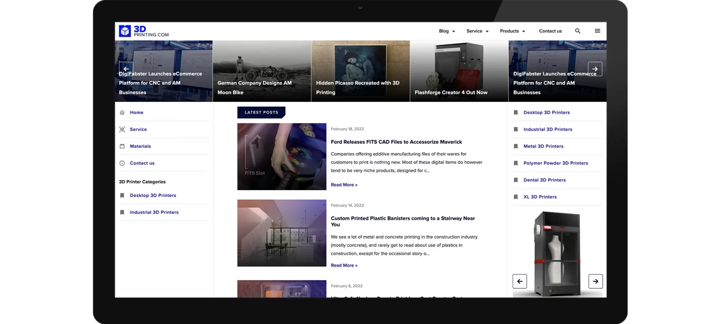Open Contact us in top navigation

tap(550, 31)
